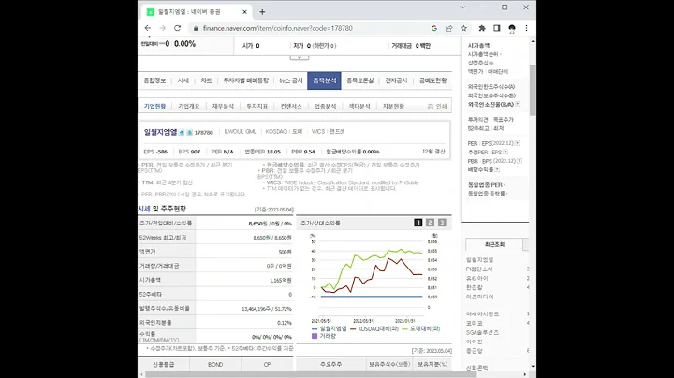674x378 pixels.
Task: Open the Chrome three-dot menu
Action: (x=526, y=28)
